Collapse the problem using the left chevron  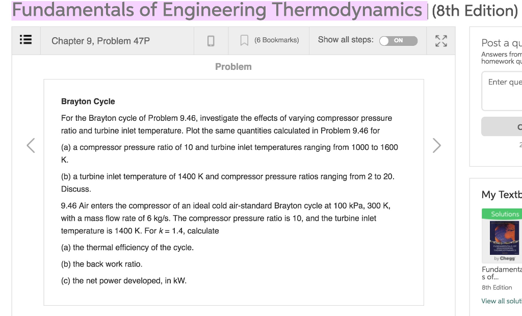(x=31, y=145)
